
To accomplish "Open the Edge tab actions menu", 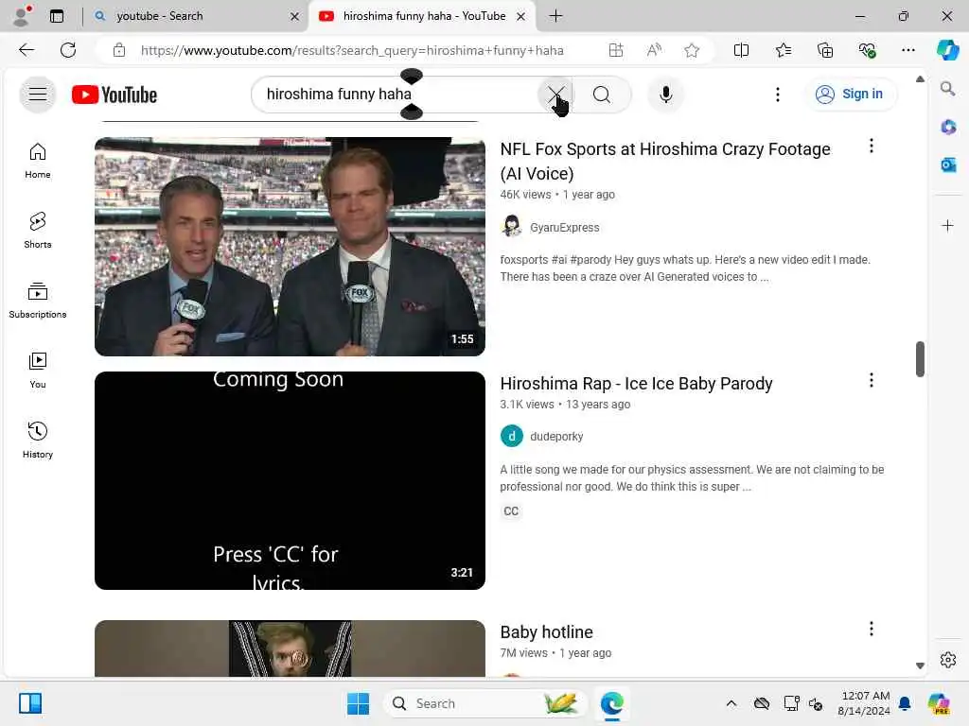I will click(56, 16).
